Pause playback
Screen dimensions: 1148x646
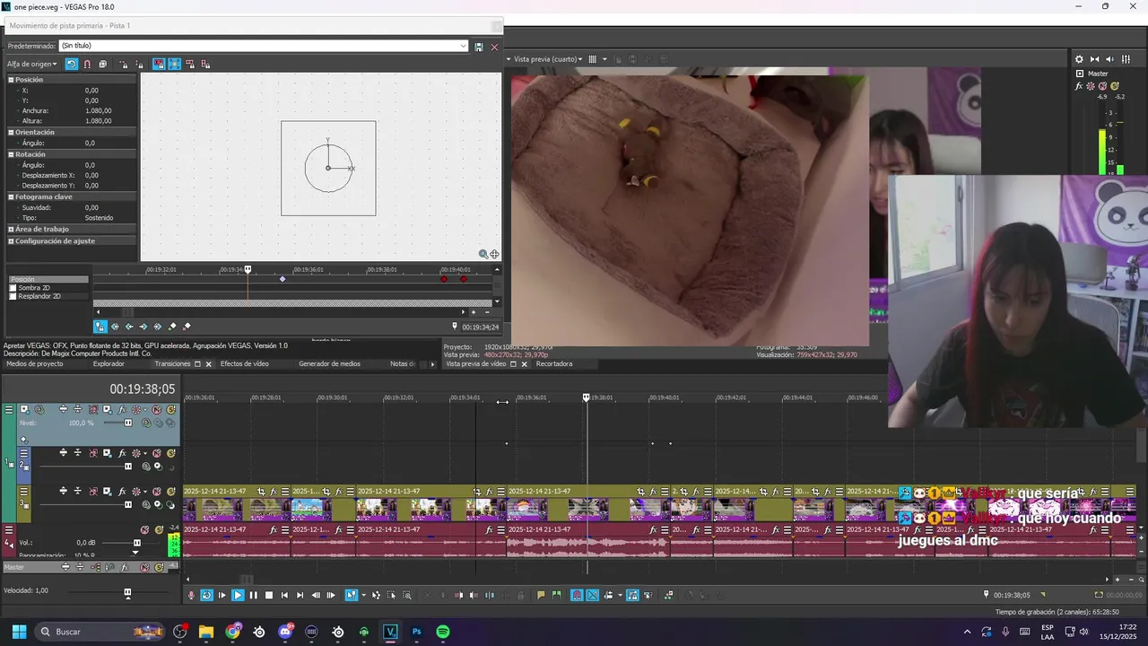253,595
